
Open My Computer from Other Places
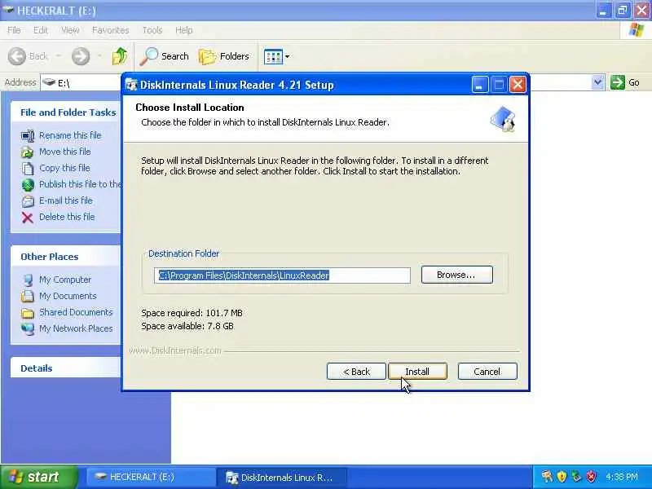[65, 280]
